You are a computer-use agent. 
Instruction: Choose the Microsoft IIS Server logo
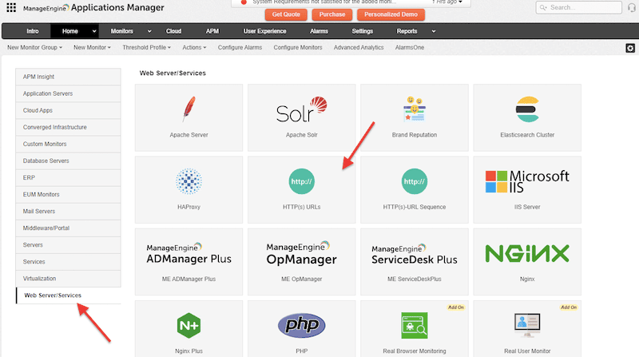(x=527, y=181)
